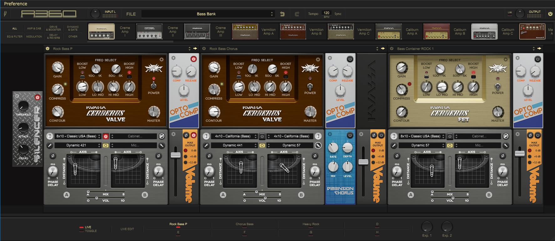
Task: Click the Sync button
Action: [338, 14]
